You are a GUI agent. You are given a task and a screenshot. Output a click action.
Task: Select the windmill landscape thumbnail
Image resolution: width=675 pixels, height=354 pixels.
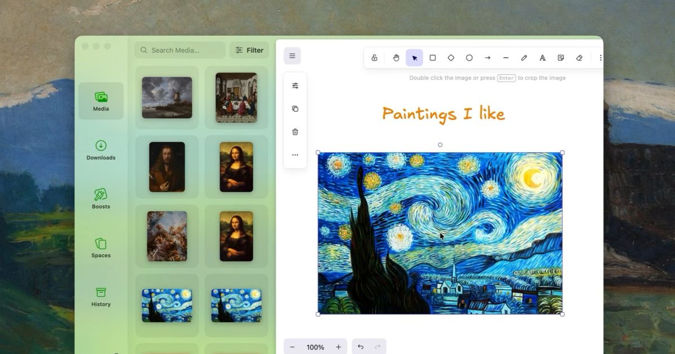pyautogui.click(x=167, y=98)
